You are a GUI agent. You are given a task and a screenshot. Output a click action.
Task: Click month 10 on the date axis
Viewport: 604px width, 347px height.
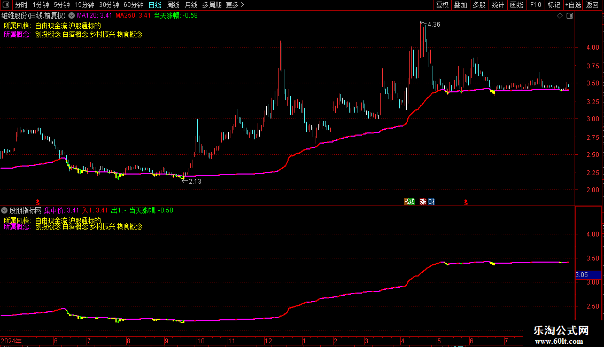(200, 341)
